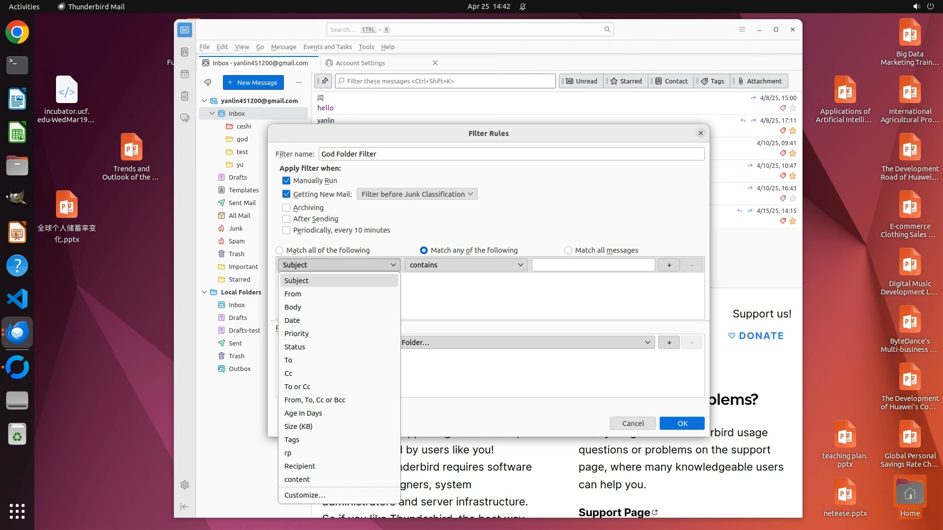Close the Filter Rules dialog
The width and height of the screenshot is (943, 530).
tap(701, 133)
